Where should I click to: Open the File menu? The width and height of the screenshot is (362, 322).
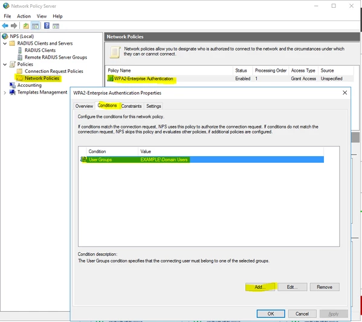(7, 16)
